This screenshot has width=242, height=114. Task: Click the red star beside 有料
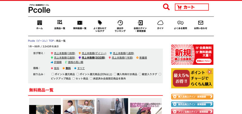(52, 68)
